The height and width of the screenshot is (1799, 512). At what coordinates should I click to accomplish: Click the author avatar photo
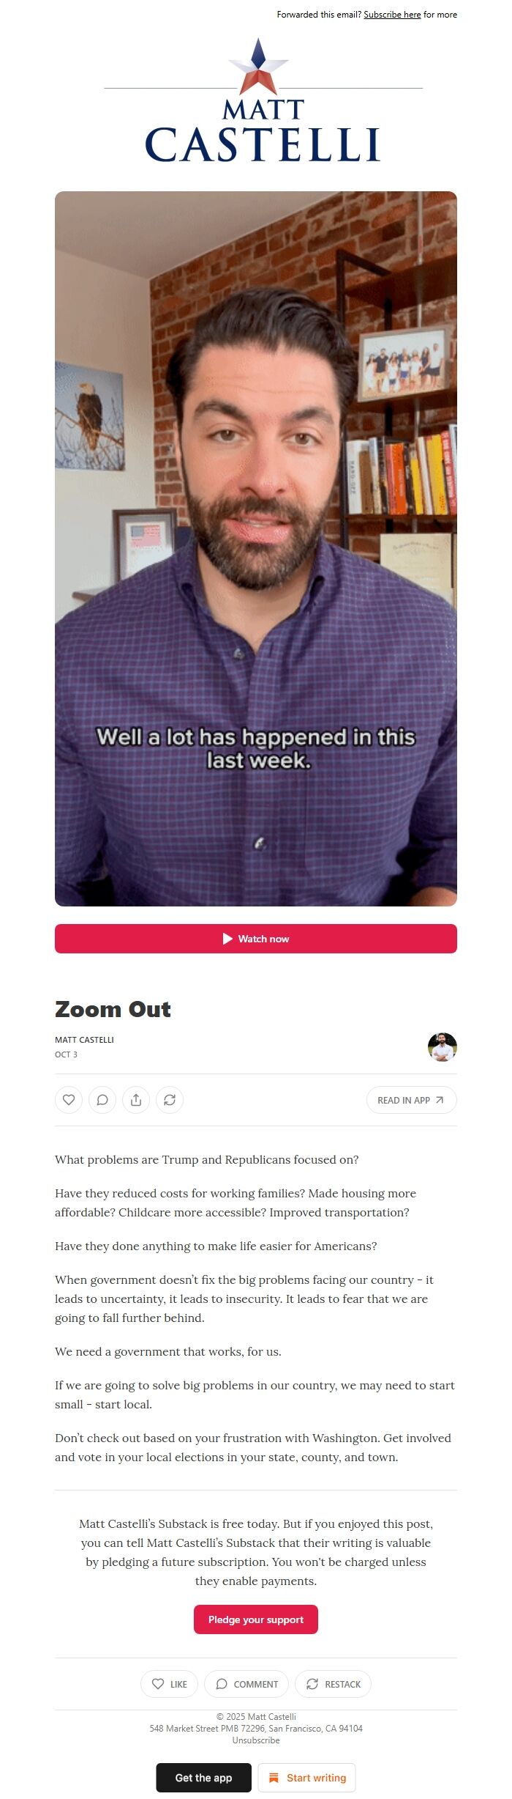click(443, 1047)
